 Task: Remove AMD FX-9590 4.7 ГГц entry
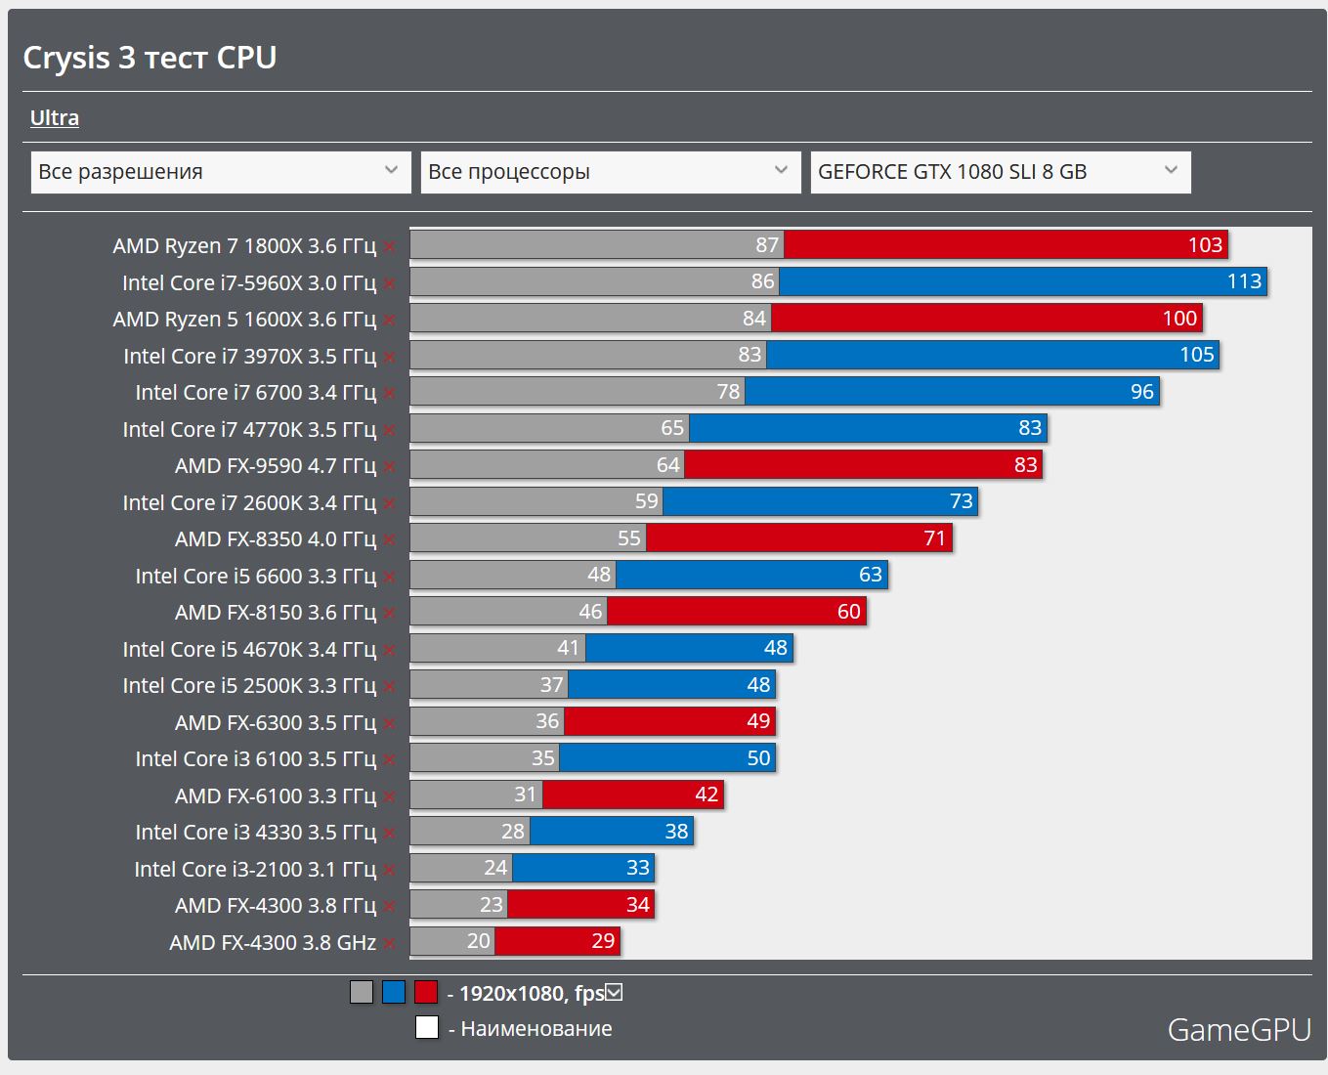pyautogui.click(x=389, y=467)
